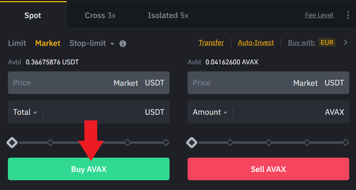This screenshot has height=190, width=356.
Task: Click the right chevron next to EUR
Action: 345,43
